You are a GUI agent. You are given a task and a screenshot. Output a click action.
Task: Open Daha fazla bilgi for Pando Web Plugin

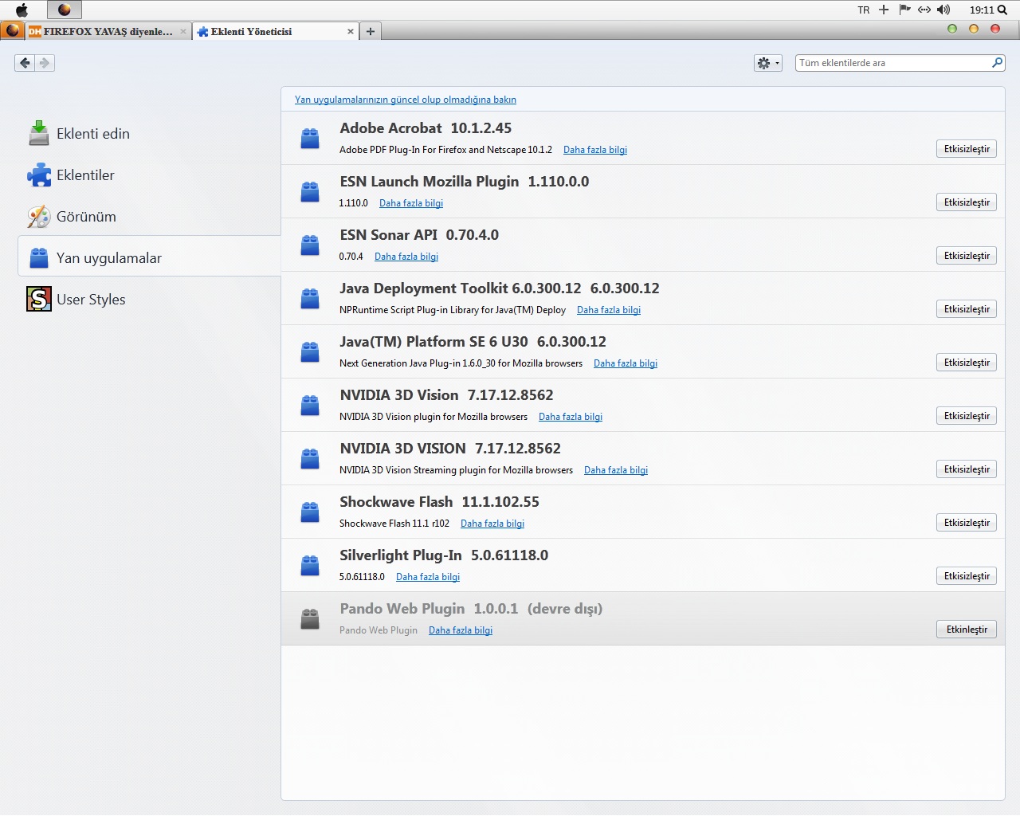click(461, 630)
